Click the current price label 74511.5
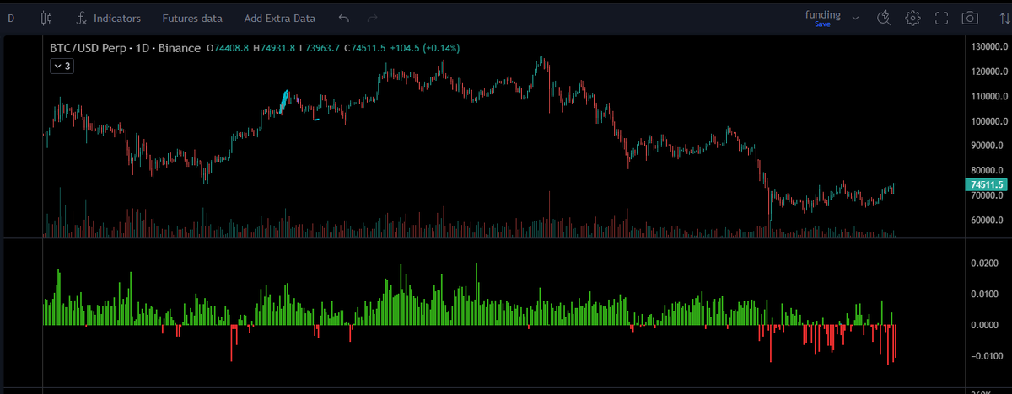This screenshot has height=394, width=1012. 985,184
